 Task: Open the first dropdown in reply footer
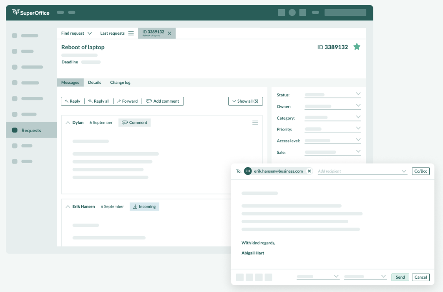pos(318,277)
